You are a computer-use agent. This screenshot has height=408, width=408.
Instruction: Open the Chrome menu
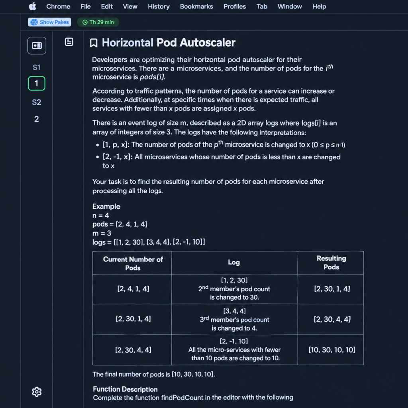(58, 6)
